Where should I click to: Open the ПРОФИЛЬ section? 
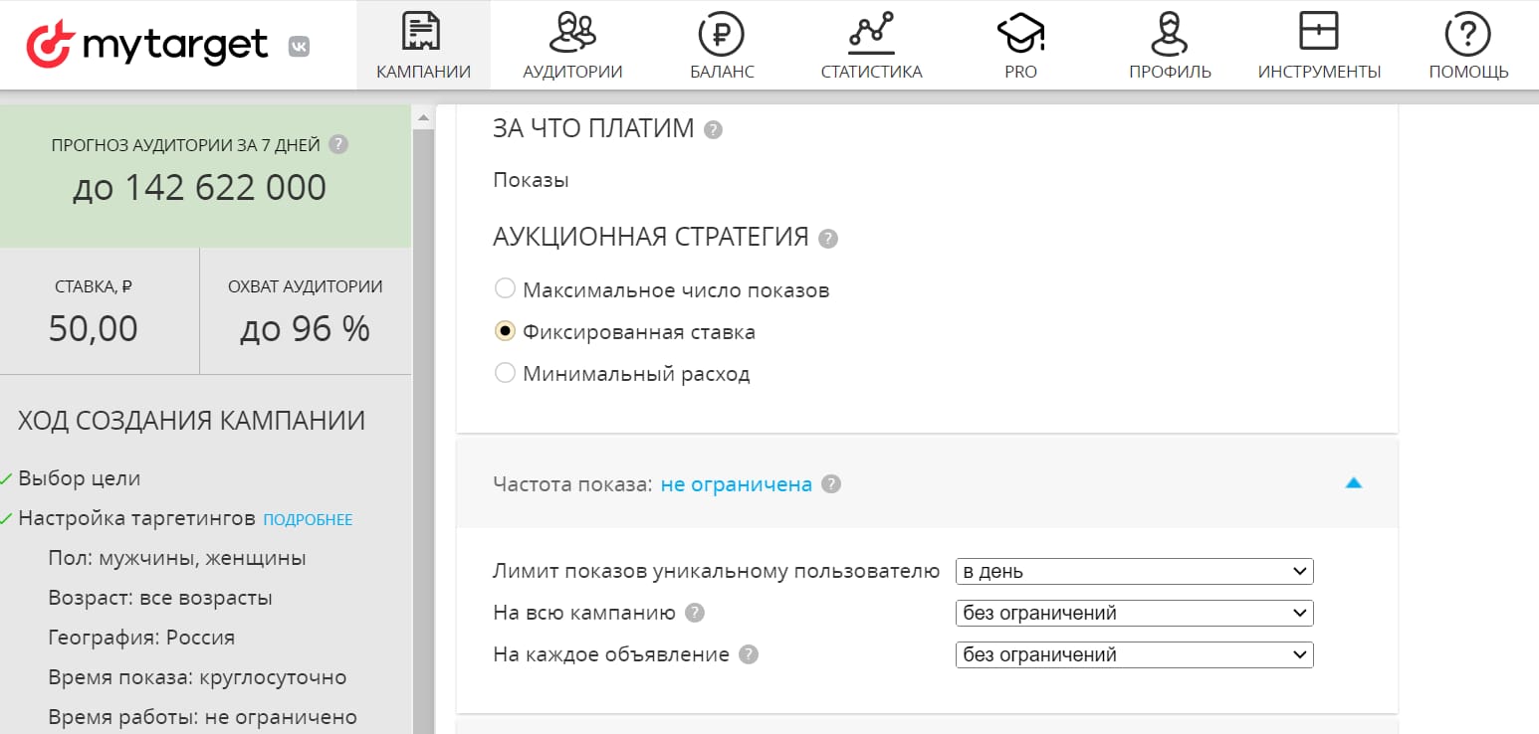tap(1170, 44)
